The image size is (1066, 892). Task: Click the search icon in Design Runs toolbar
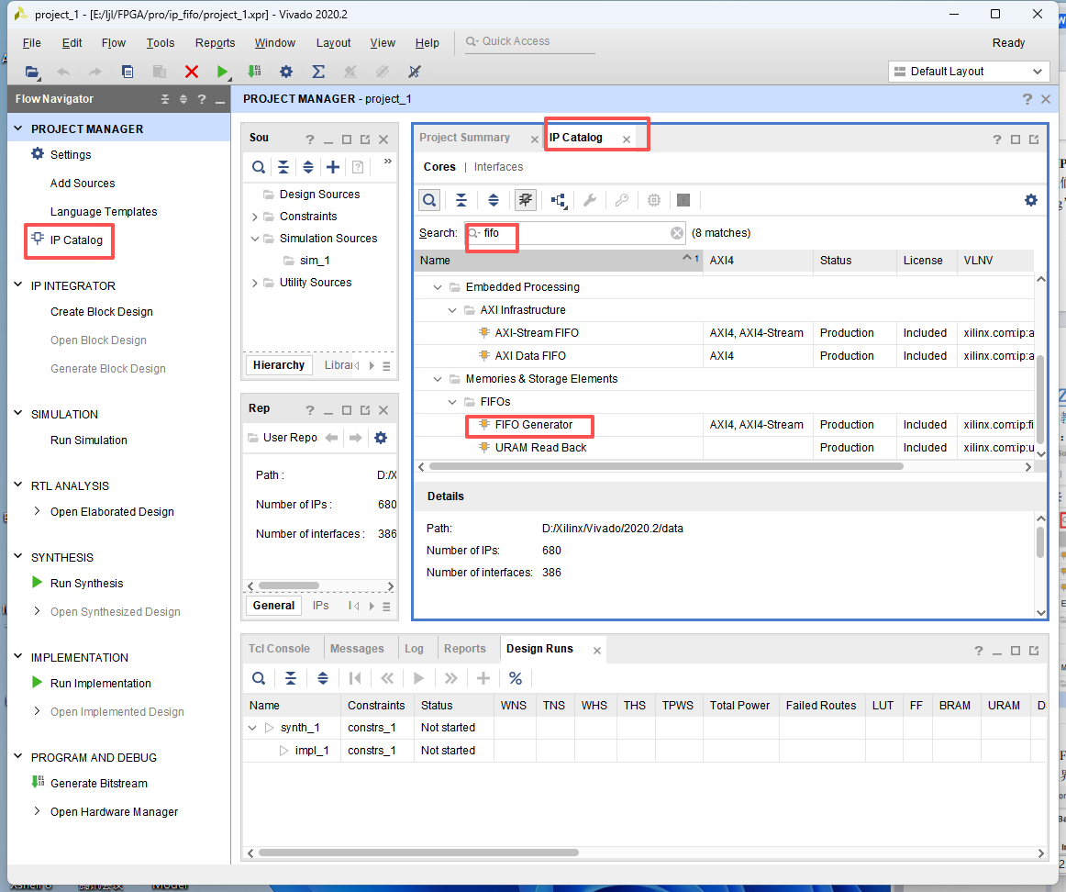pos(259,678)
